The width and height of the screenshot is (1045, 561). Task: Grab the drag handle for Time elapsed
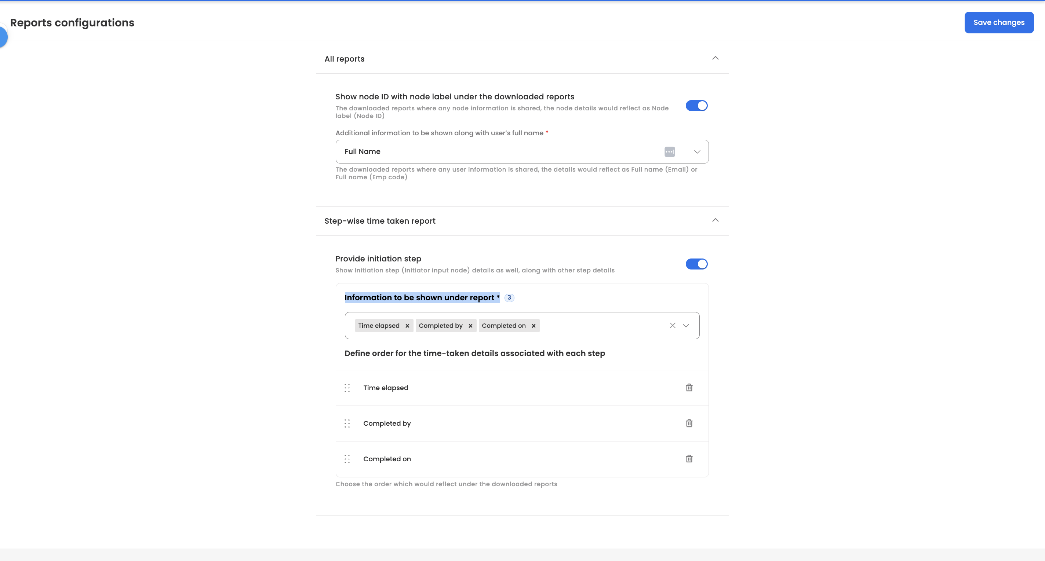(347, 388)
